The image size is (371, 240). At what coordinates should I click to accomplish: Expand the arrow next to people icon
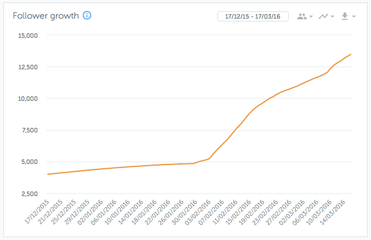(311, 17)
